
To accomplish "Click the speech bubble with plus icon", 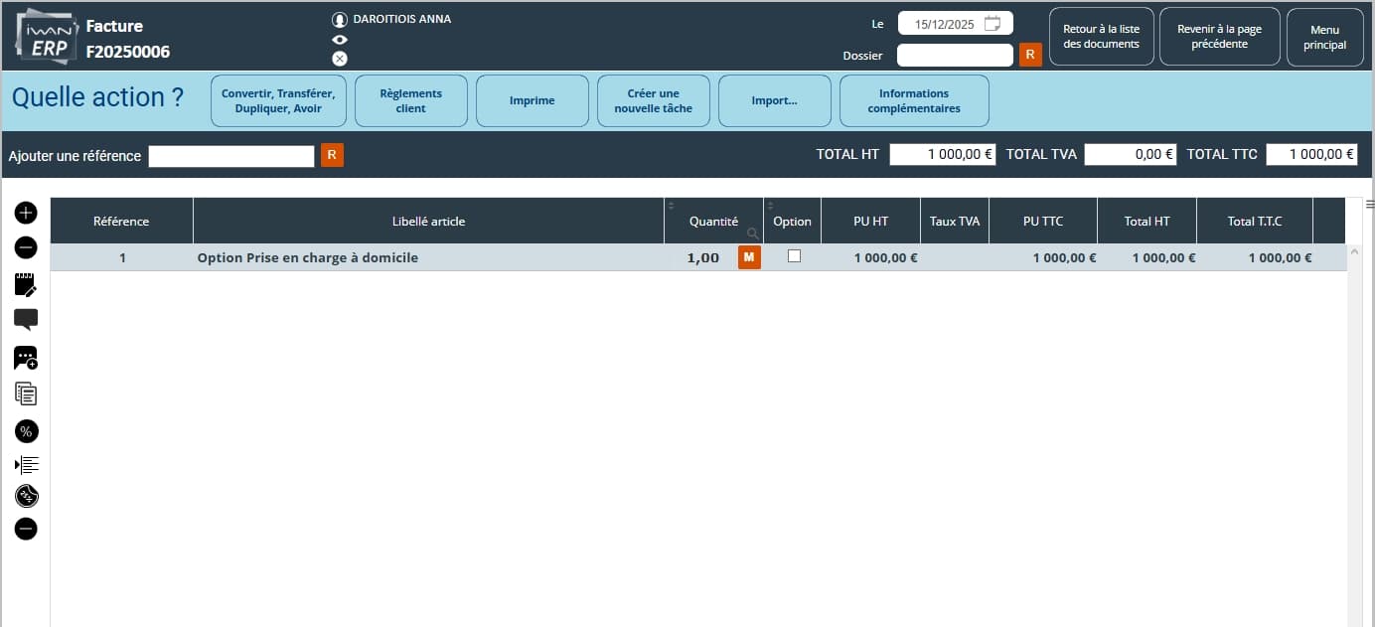I will (x=26, y=358).
